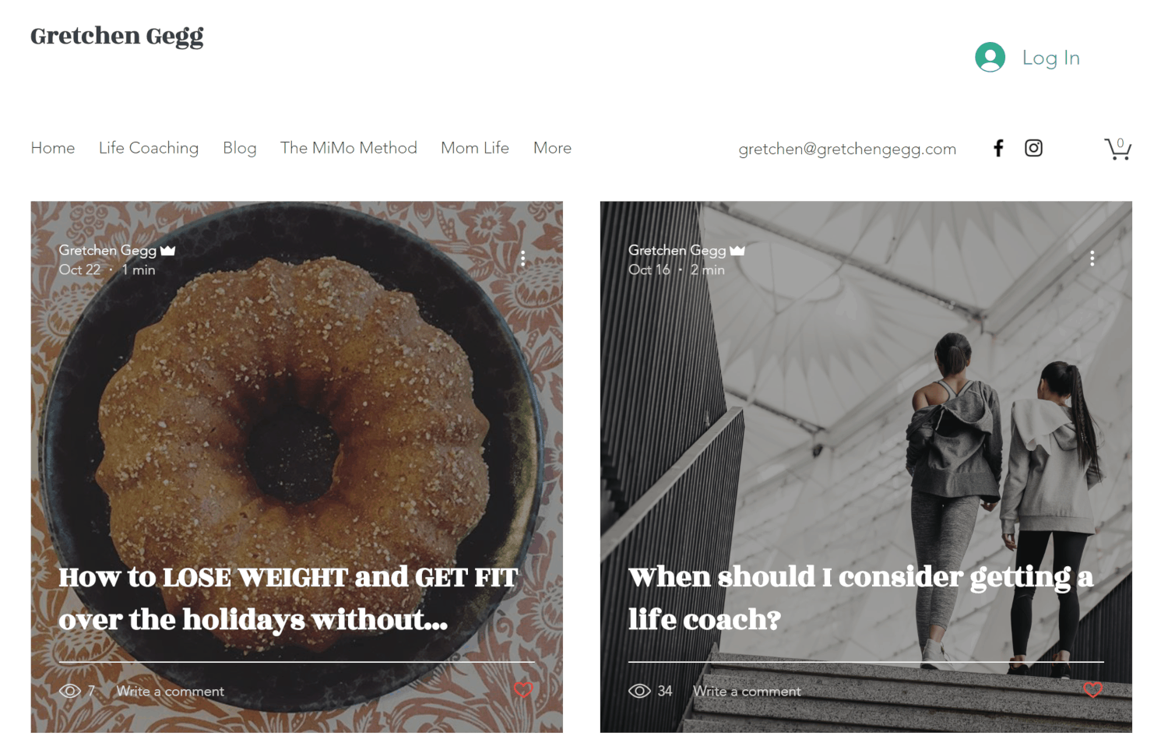Open the Instagram profile icon
Viewport: 1168px width, 750px height.
pyautogui.click(x=1033, y=148)
